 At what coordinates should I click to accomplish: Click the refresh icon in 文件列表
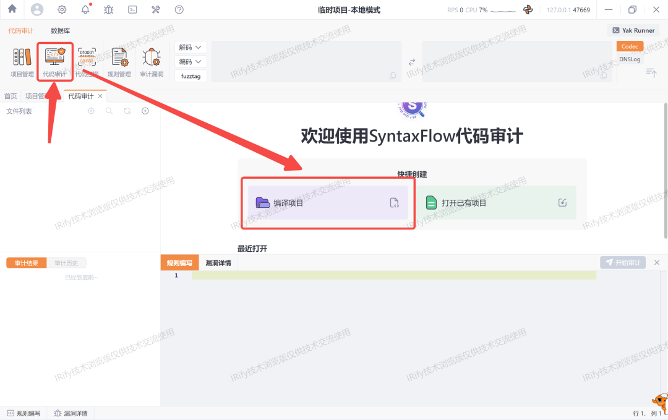(127, 111)
